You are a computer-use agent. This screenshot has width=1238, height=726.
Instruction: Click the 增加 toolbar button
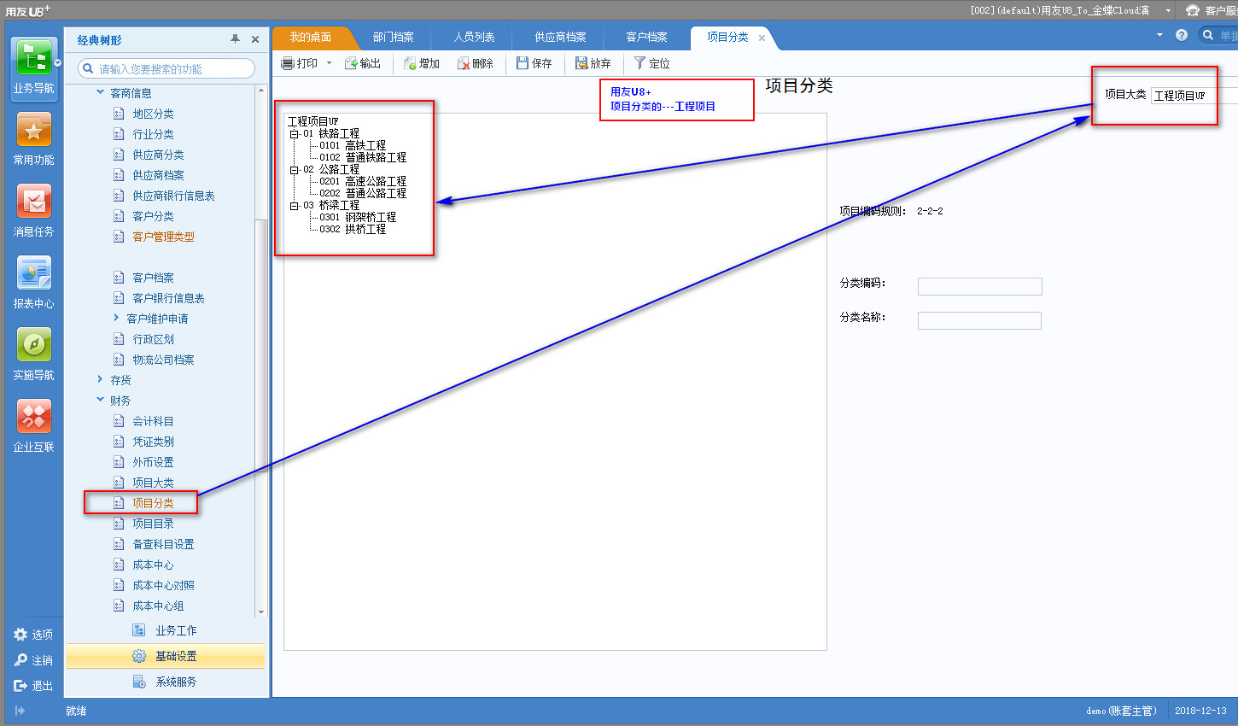coord(422,63)
